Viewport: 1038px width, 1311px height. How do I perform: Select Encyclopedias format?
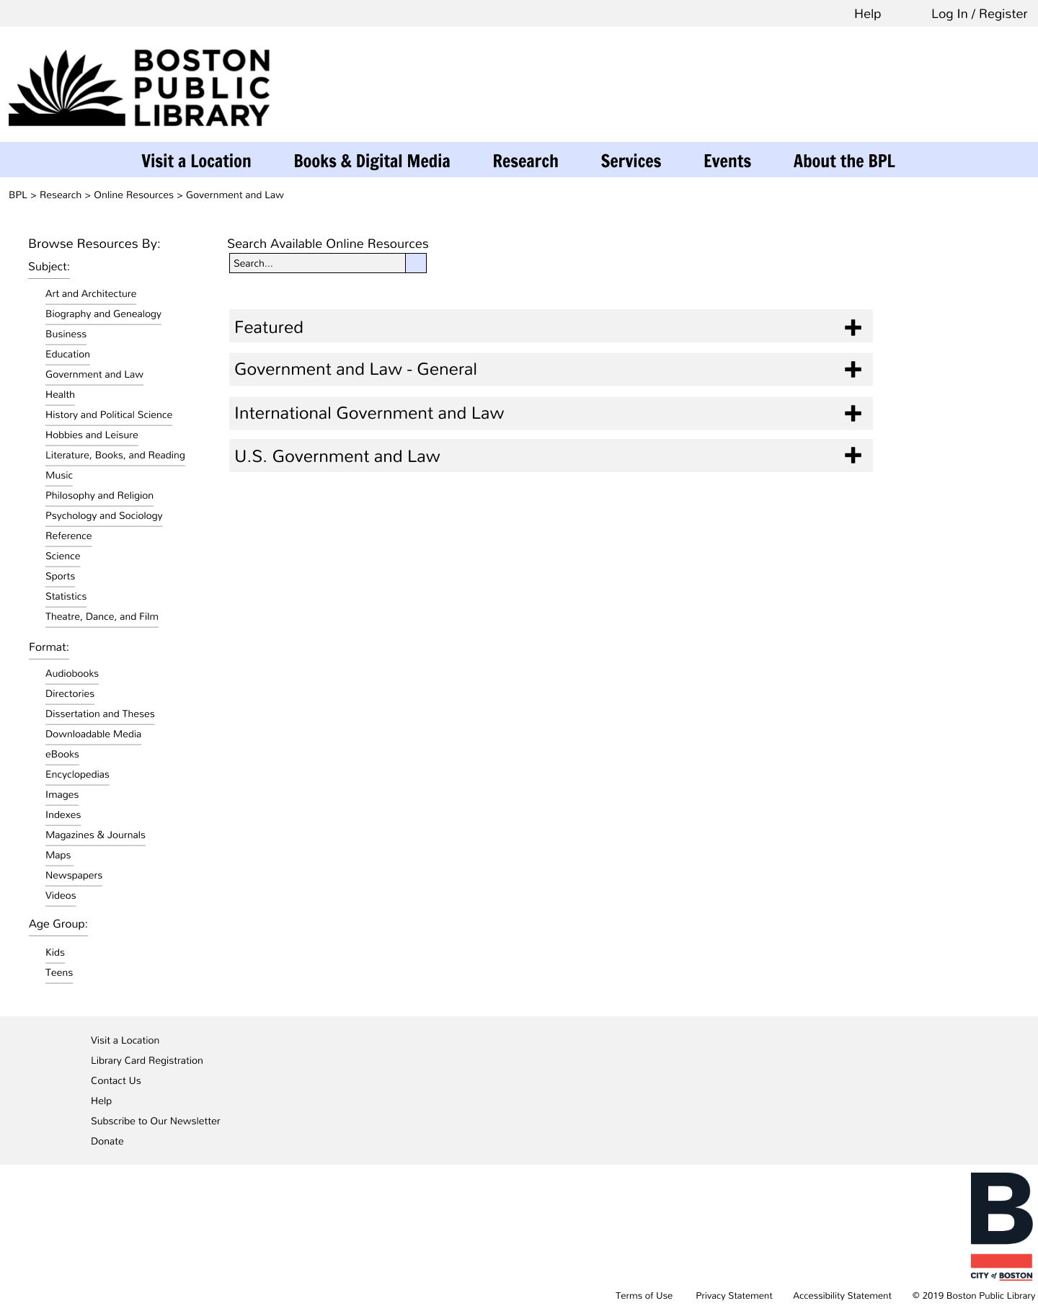77,774
